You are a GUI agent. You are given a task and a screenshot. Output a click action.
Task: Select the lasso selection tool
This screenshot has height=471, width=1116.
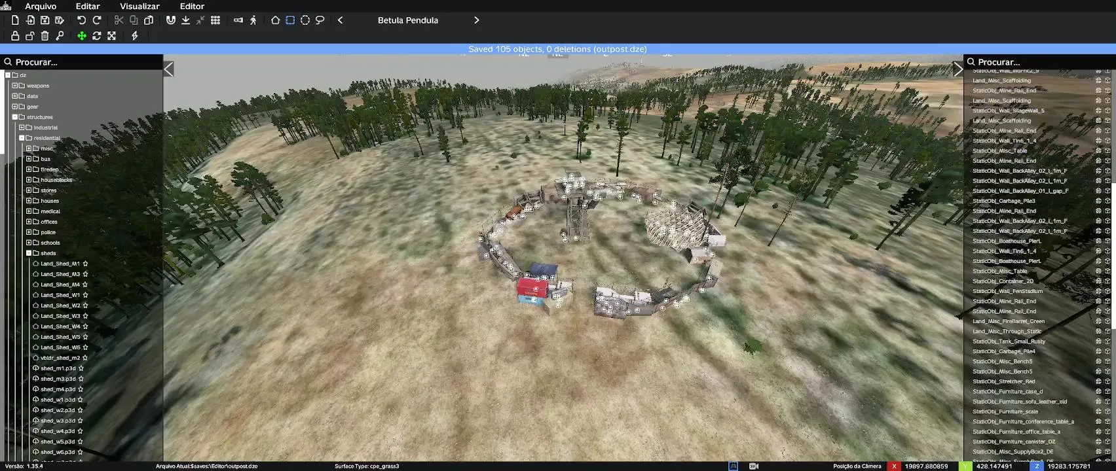click(x=320, y=20)
